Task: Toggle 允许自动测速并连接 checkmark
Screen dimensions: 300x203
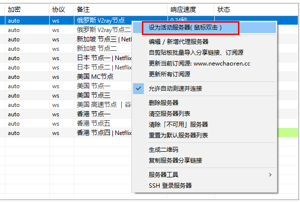Action: [175, 89]
